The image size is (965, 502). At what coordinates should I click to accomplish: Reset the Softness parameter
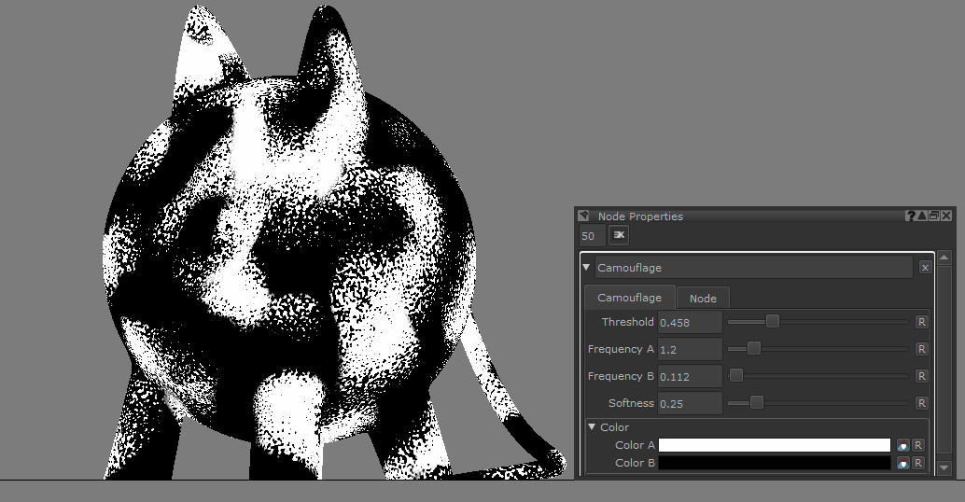coord(921,403)
